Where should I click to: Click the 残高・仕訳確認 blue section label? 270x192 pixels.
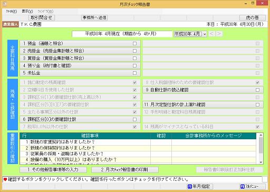(x=13, y=104)
